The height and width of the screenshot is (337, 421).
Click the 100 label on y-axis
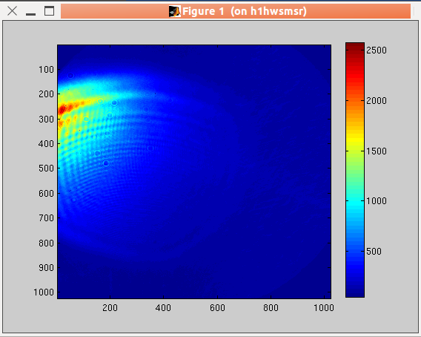pyautogui.click(x=46, y=70)
